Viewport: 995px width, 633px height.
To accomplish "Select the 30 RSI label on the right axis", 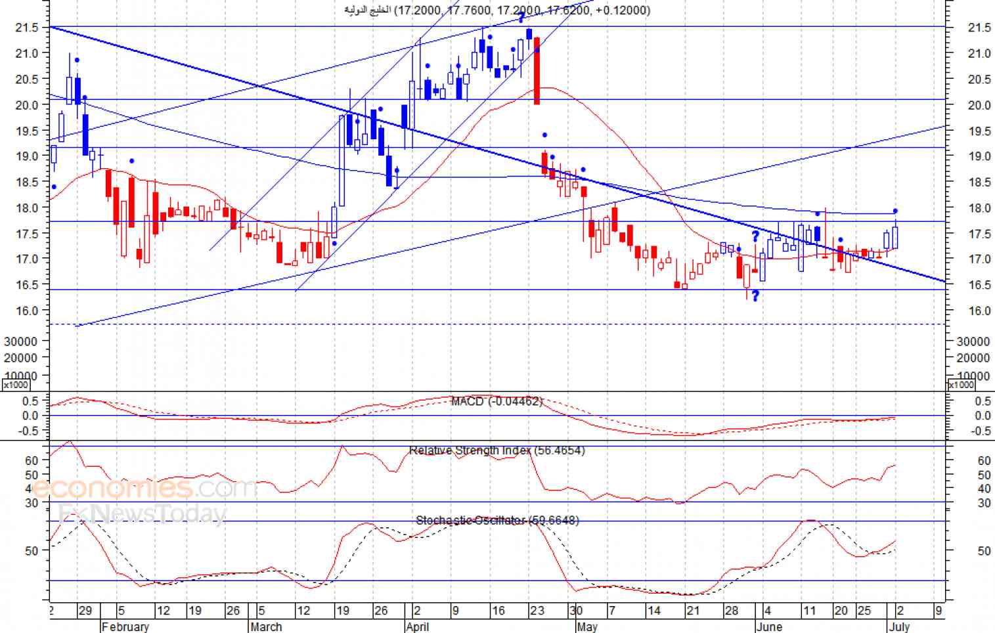I will [984, 503].
